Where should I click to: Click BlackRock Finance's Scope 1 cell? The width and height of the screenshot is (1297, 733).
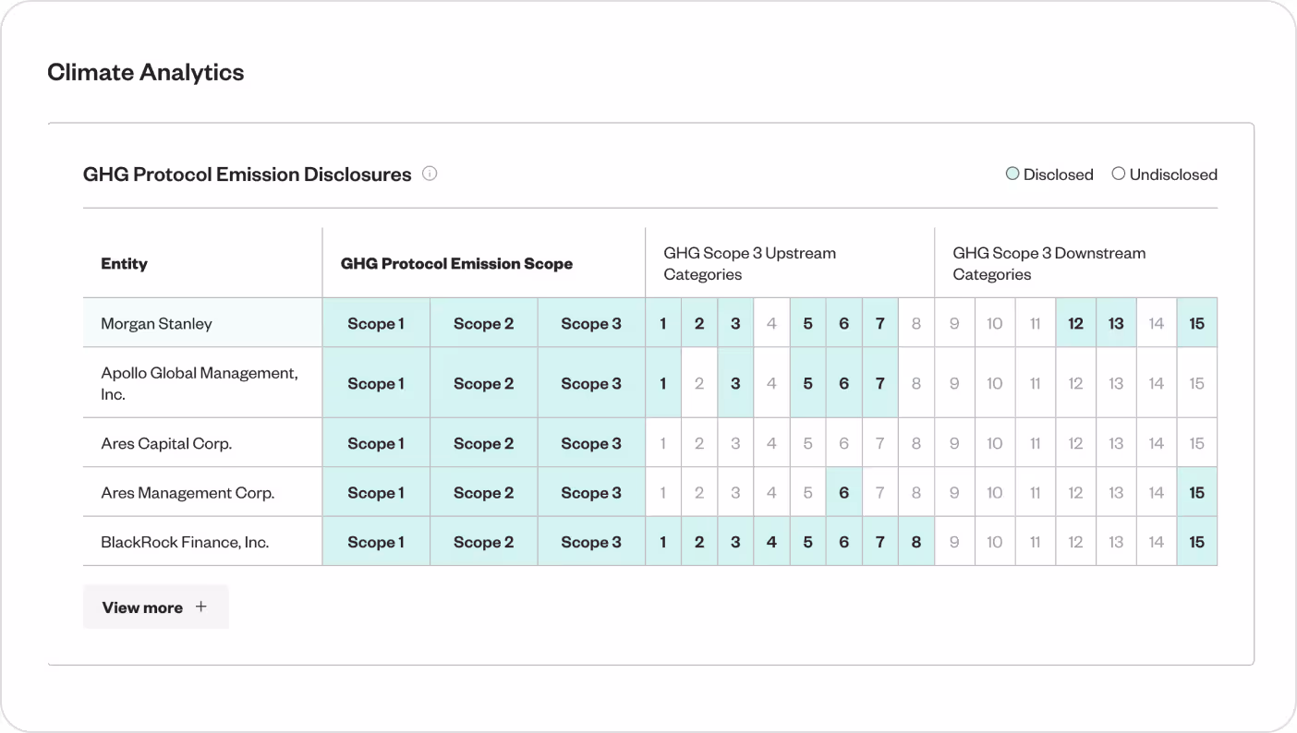(376, 542)
